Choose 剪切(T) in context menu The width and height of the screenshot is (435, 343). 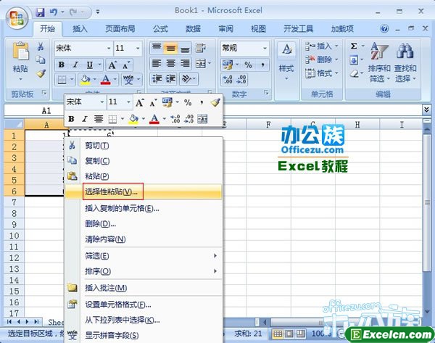[x=143, y=146]
